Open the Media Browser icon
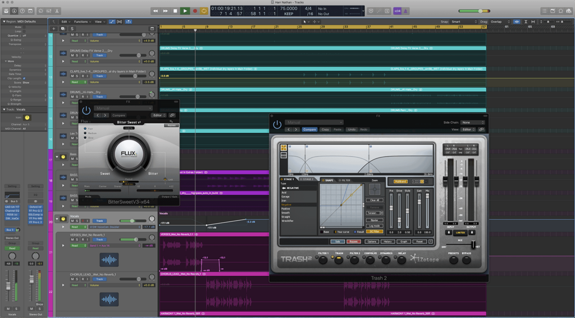Viewport: 575px width, 318px height. coord(569,11)
